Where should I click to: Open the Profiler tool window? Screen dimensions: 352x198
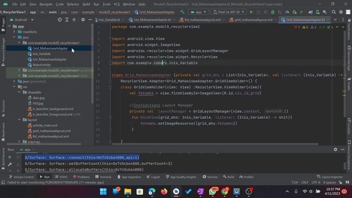(x=246, y=177)
